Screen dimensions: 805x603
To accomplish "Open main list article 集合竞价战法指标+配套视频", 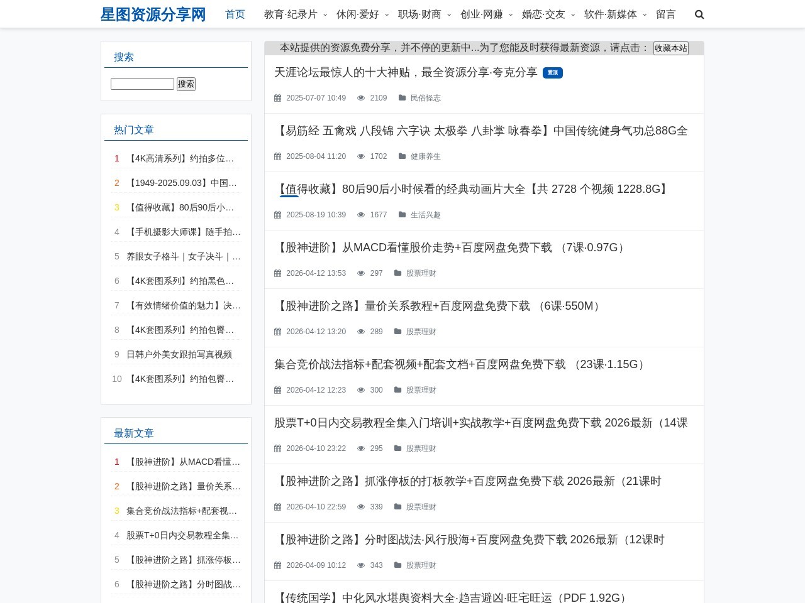I will tap(462, 364).
